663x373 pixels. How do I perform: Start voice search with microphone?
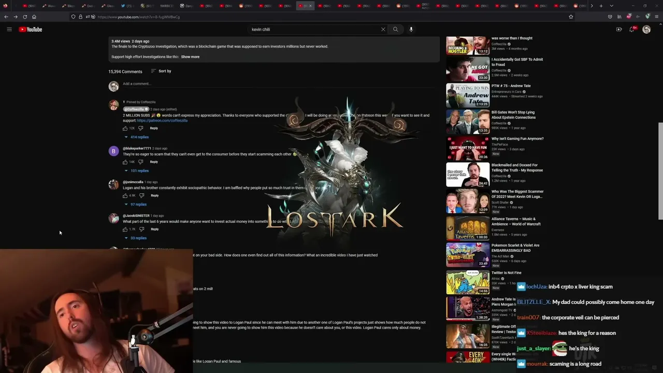coord(411,30)
